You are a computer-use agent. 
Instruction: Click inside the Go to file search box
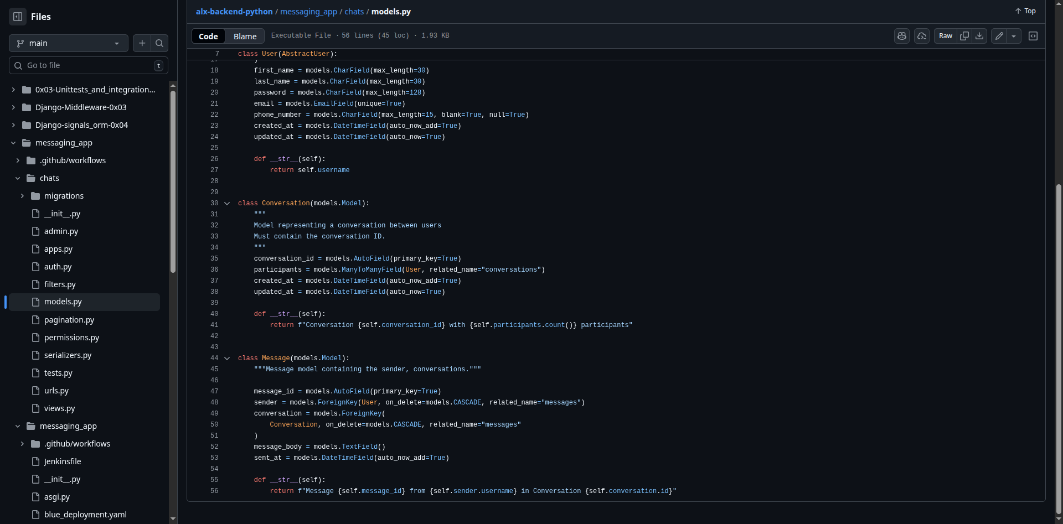click(83, 65)
